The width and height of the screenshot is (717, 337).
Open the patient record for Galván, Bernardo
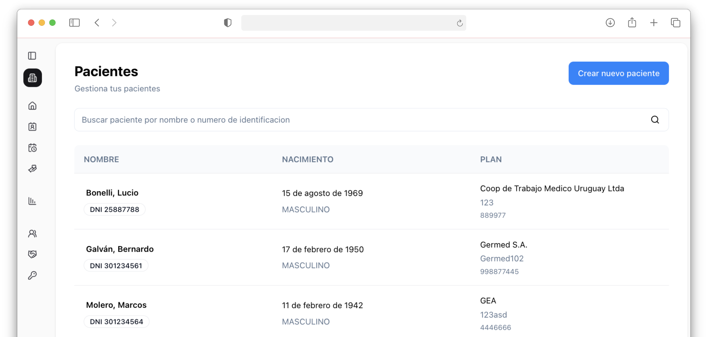(119, 249)
